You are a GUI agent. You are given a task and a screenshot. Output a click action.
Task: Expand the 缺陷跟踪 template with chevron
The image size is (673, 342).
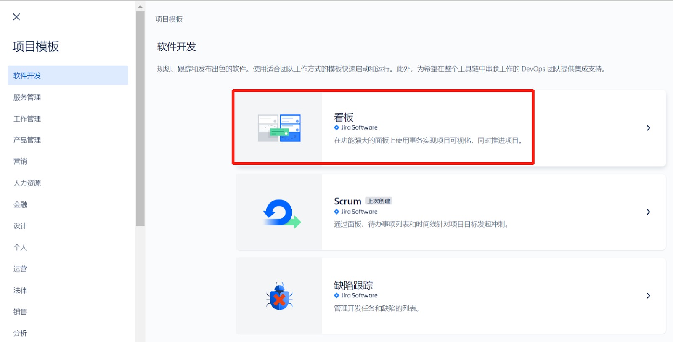point(648,296)
